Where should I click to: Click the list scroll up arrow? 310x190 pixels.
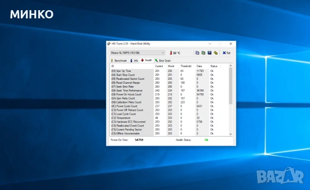pyautogui.click(x=231, y=65)
